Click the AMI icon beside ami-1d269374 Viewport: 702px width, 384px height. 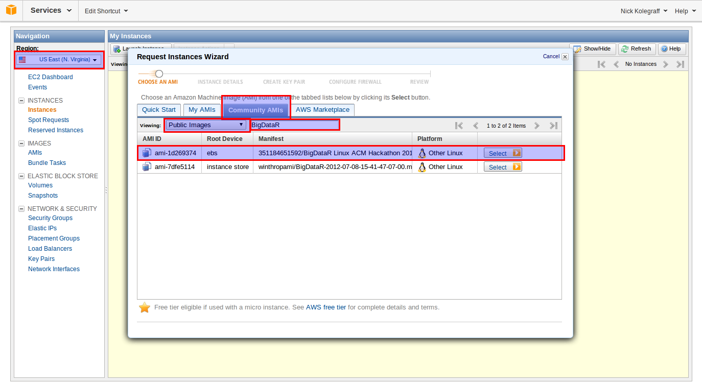point(147,153)
